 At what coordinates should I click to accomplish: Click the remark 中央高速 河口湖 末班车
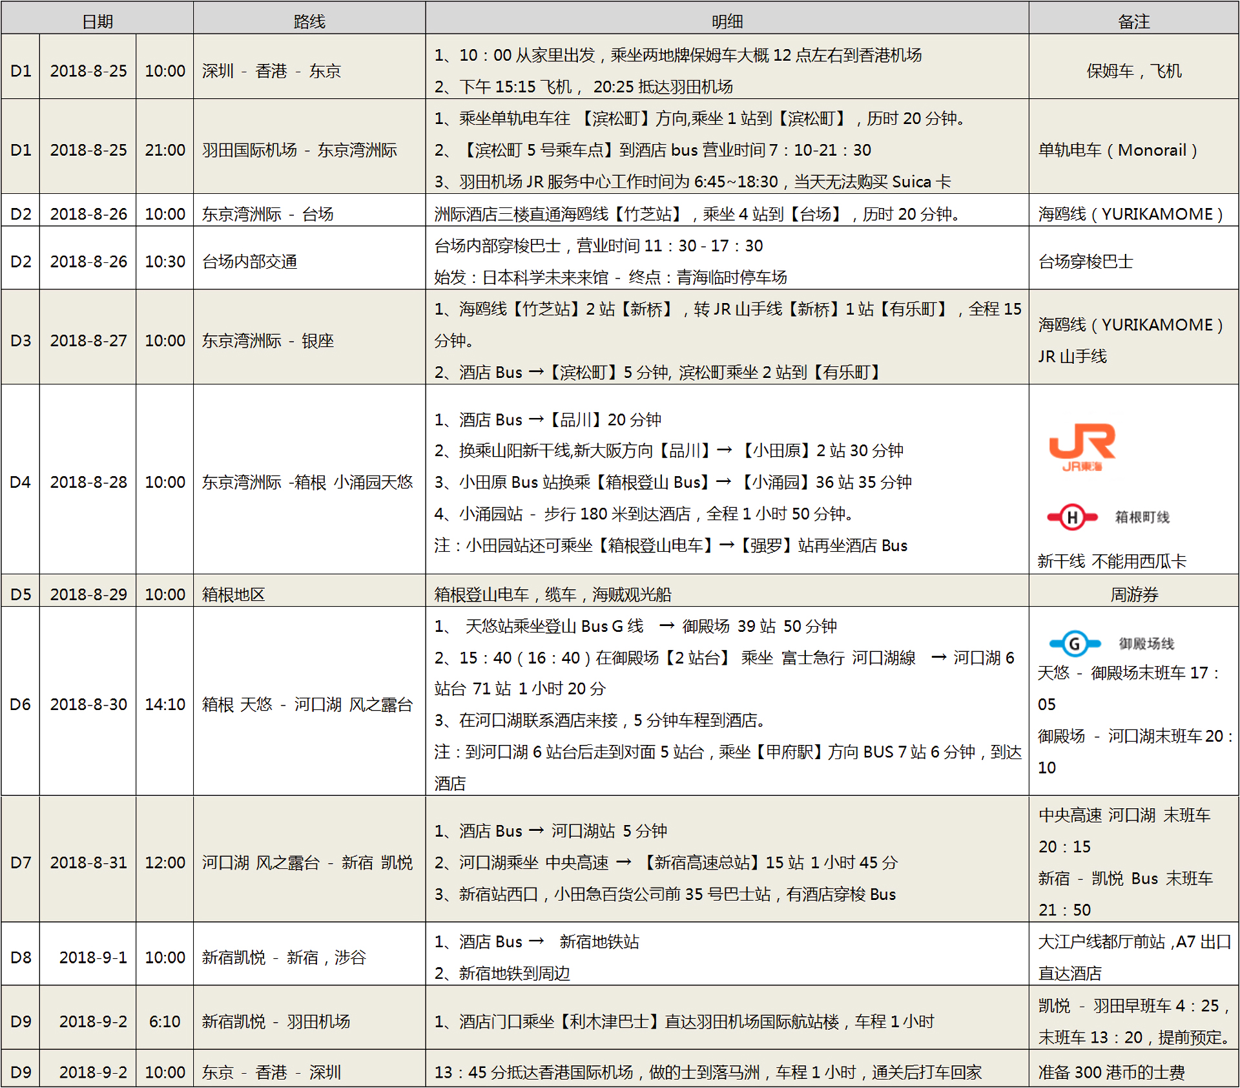1124,815
